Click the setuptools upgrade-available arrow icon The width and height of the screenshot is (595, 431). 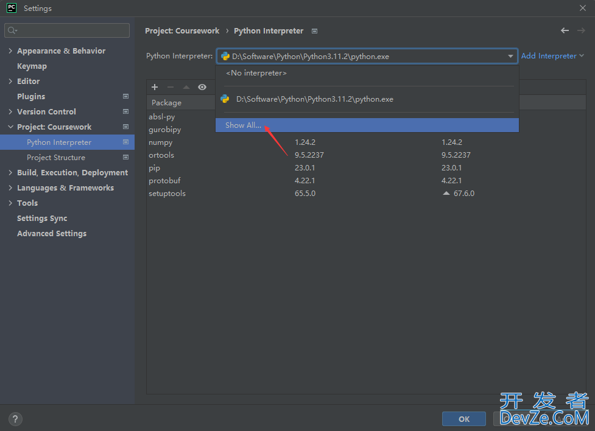(x=446, y=193)
